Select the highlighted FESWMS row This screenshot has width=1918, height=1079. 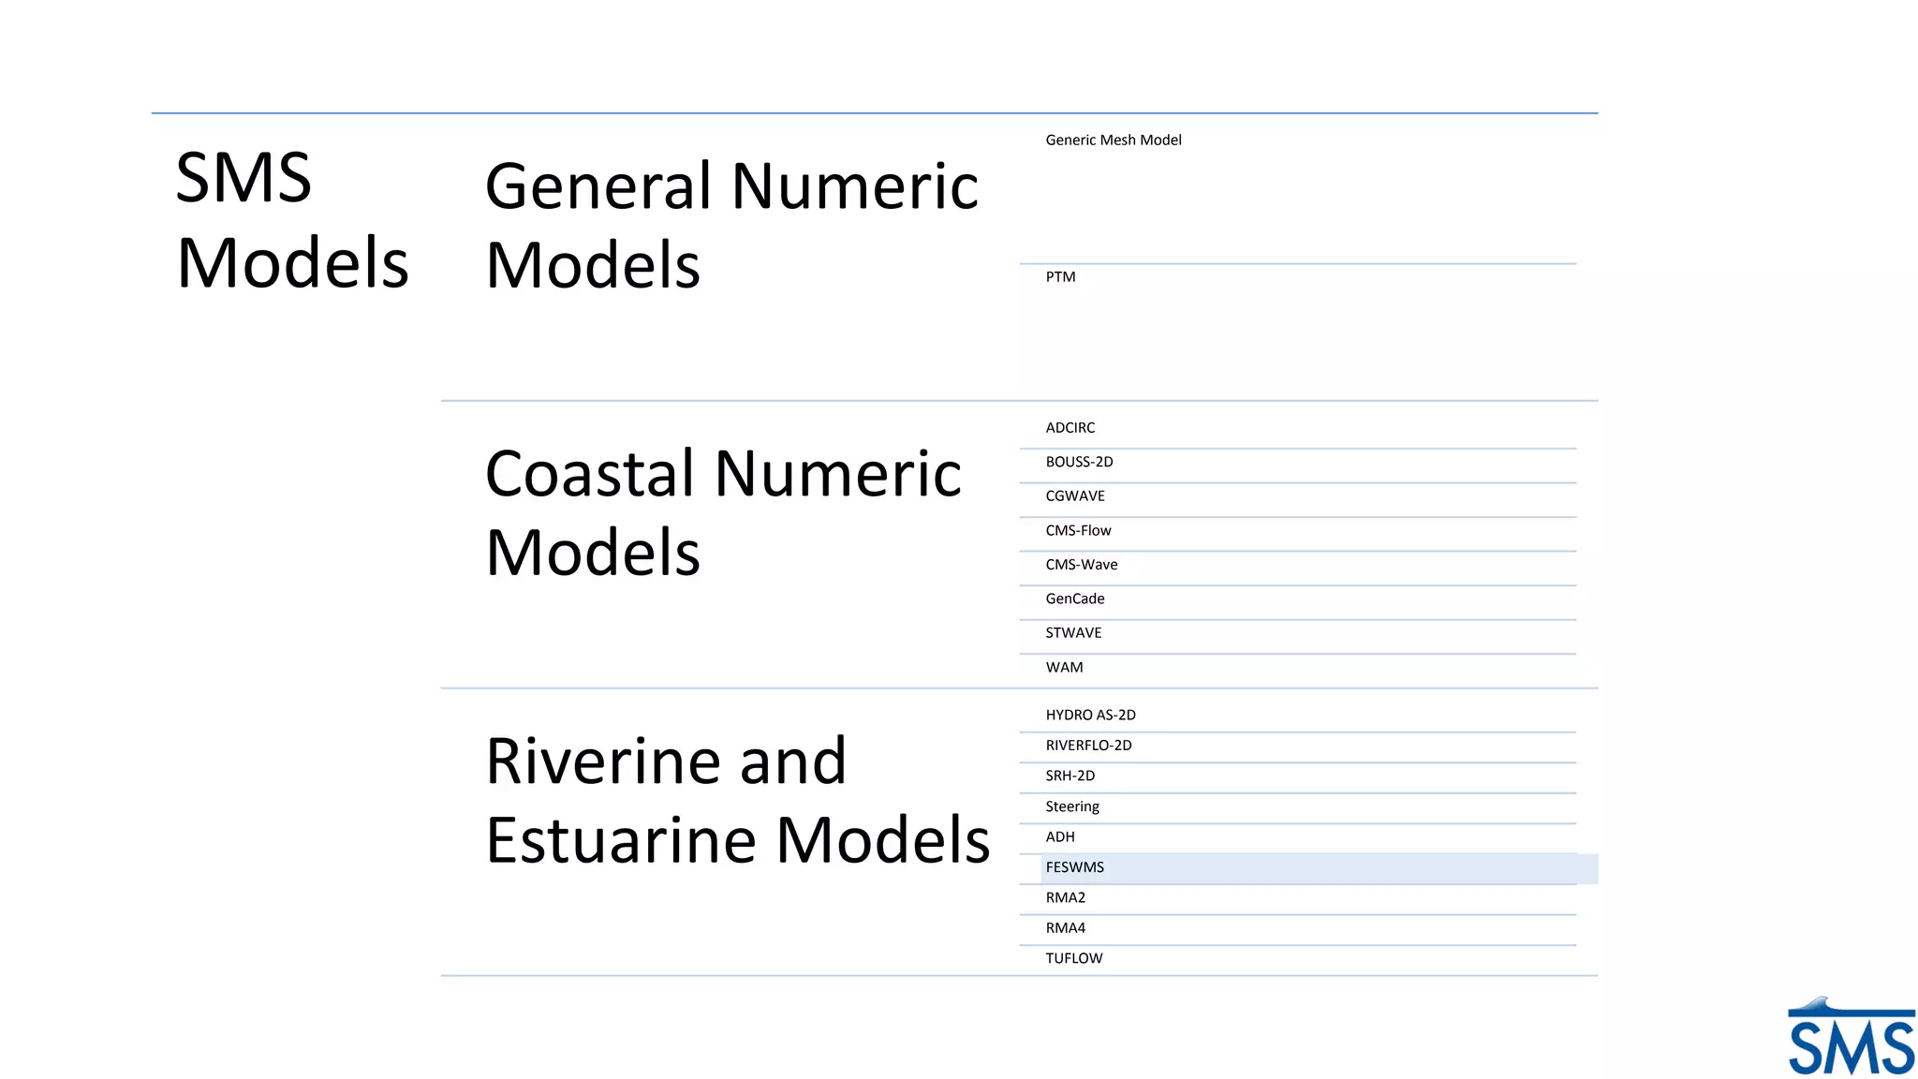click(x=1074, y=867)
